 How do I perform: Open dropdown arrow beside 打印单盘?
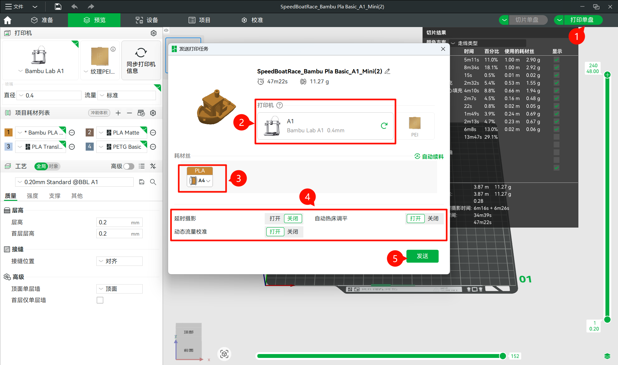point(559,20)
